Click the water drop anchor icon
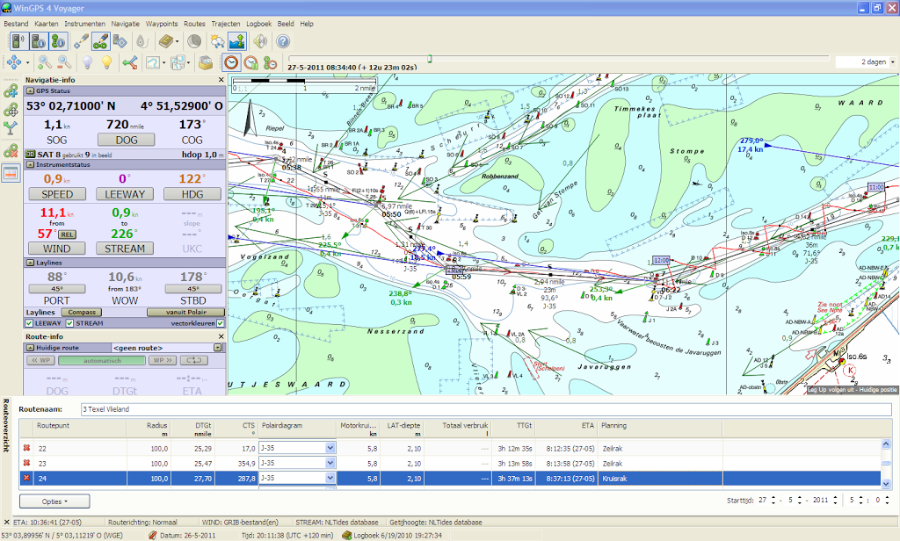 coord(142,41)
